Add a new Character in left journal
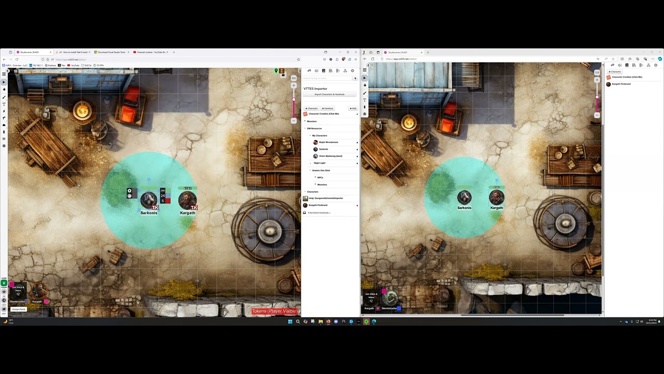The width and height of the screenshot is (664, 374). 311,109
